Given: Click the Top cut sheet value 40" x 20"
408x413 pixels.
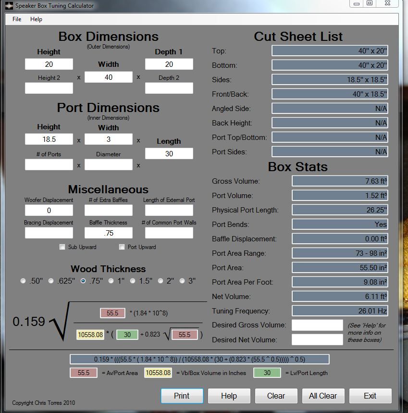Looking at the screenshot, I should pos(330,50).
